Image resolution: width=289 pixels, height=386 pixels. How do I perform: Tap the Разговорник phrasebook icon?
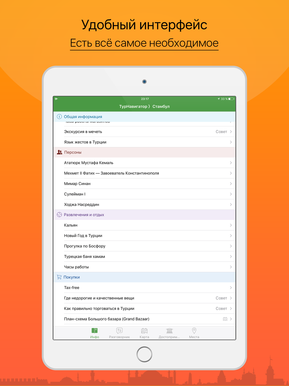click(119, 331)
